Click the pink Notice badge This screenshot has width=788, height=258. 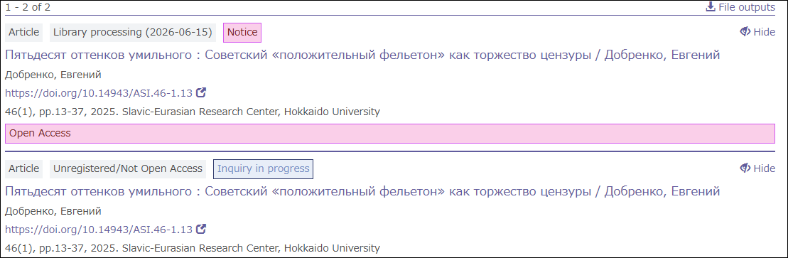point(242,33)
